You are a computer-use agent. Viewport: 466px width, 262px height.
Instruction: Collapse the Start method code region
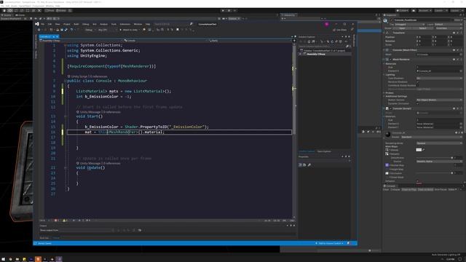(65, 116)
